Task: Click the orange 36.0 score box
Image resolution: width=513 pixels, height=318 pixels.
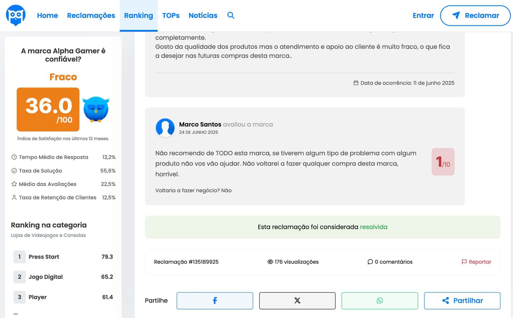Action: [x=48, y=109]
